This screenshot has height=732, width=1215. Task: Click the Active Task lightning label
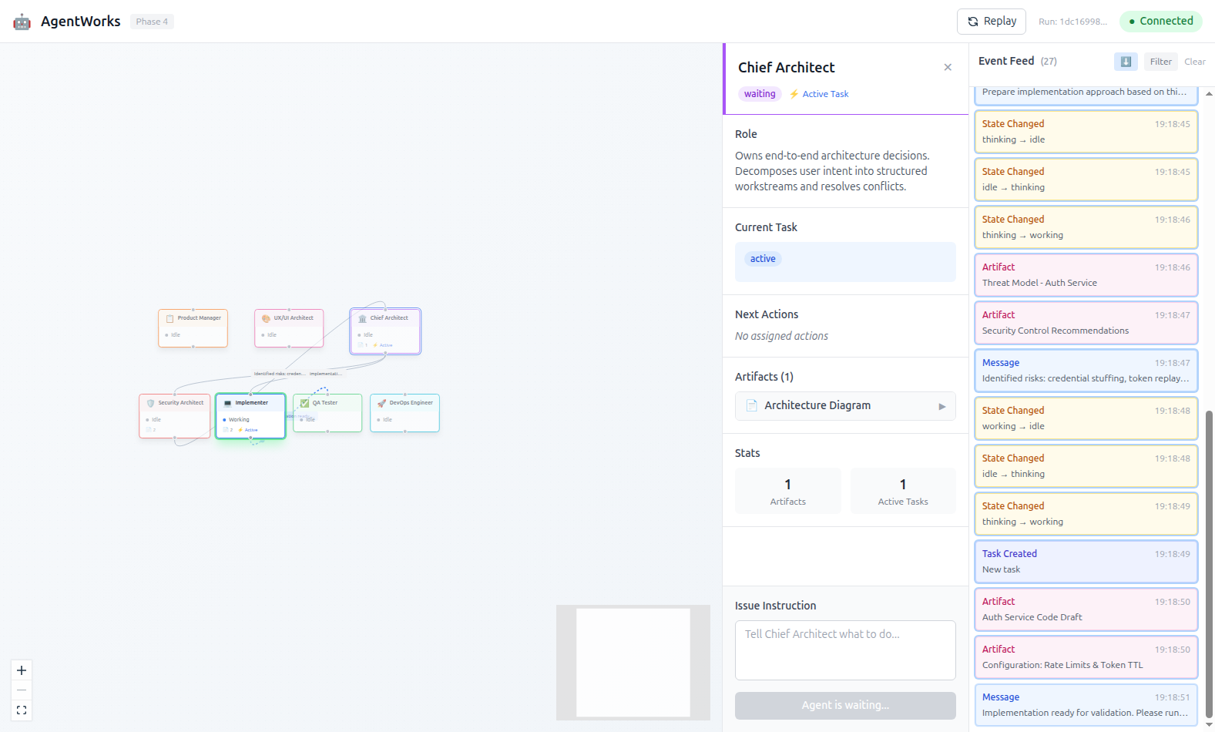pyautogui.click(x=819, y=94)
